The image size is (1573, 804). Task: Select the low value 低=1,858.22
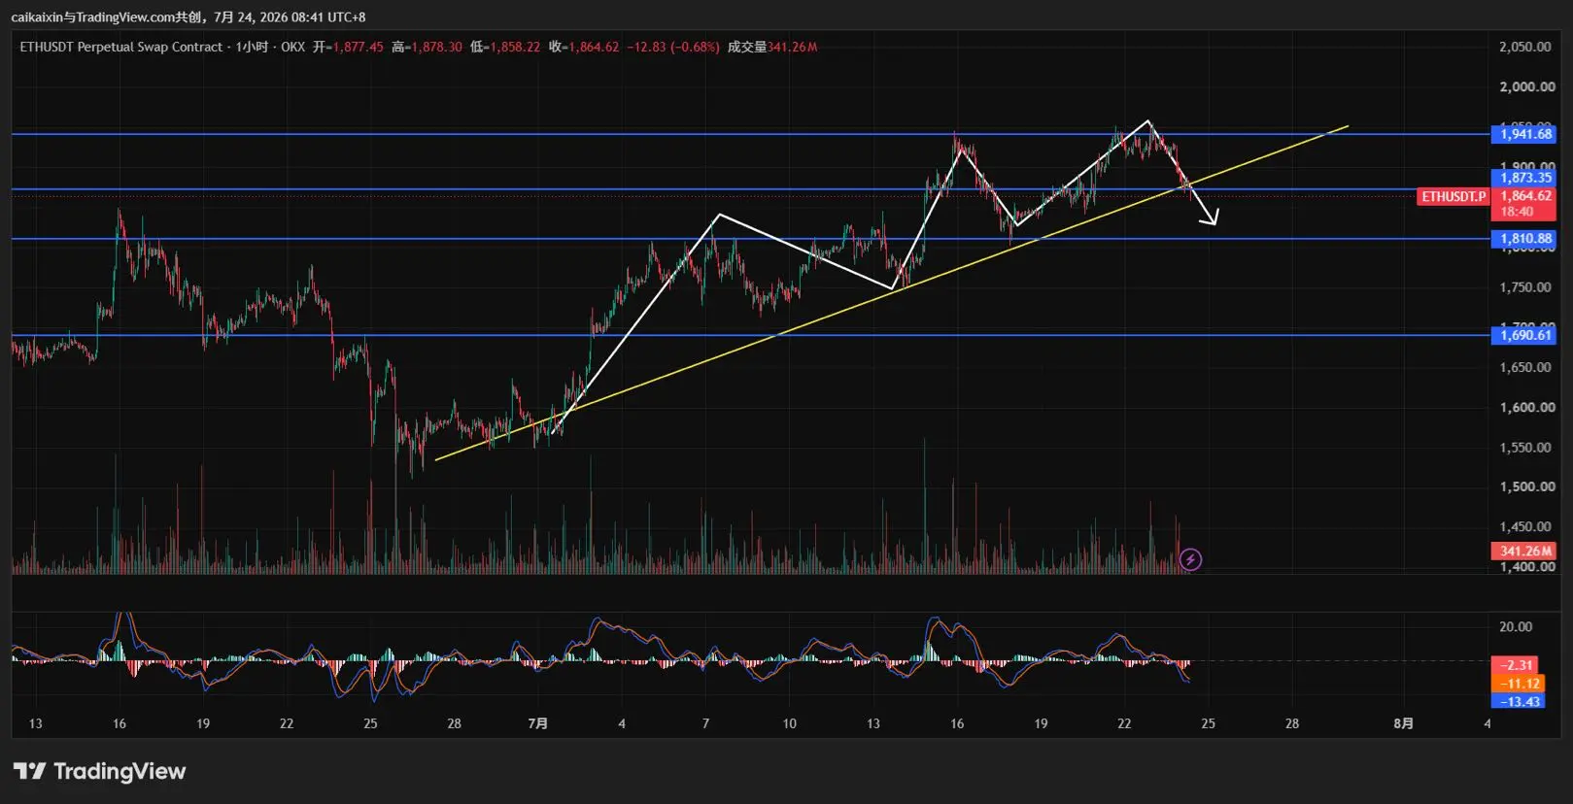click(x=505, y=47)
